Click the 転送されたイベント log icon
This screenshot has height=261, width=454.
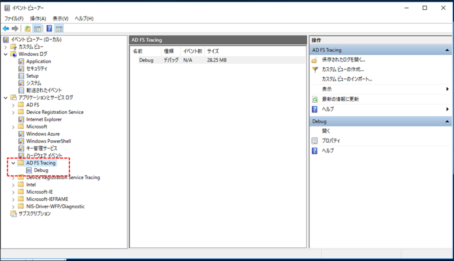[21, 90]
